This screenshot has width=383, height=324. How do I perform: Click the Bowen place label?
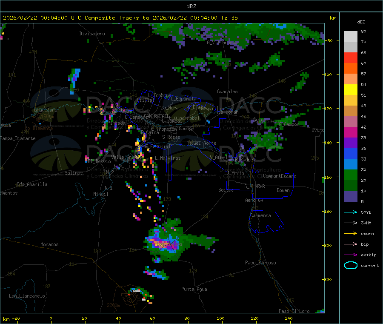point(283,191)
